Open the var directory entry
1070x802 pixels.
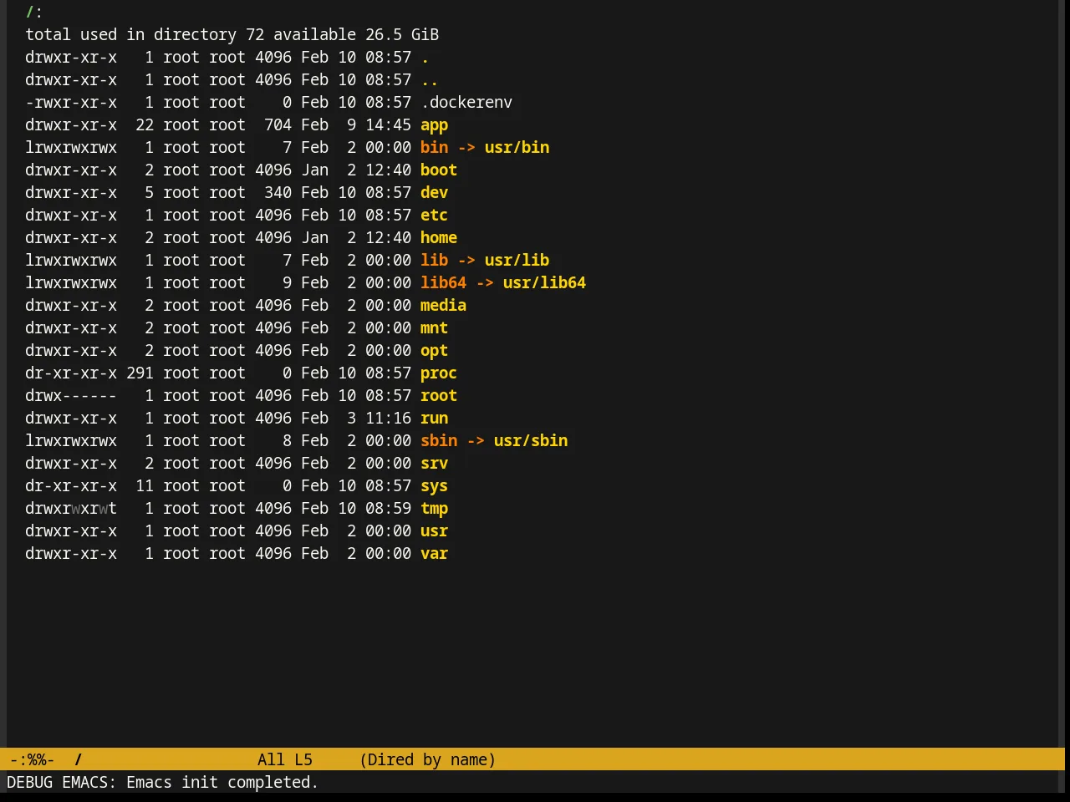(x=434, y=554)
